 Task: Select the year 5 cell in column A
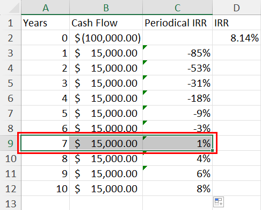[x=45, y=113]
